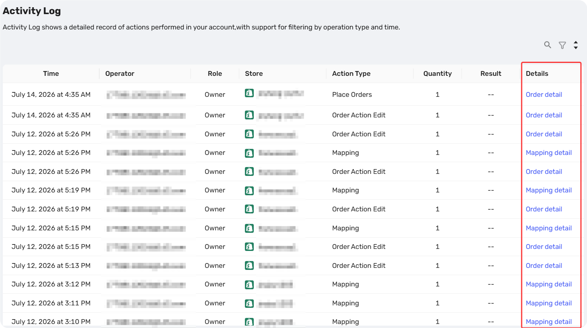
Task: Click Shopify icon in the 5:13 PM row
Action: point(249,265)
